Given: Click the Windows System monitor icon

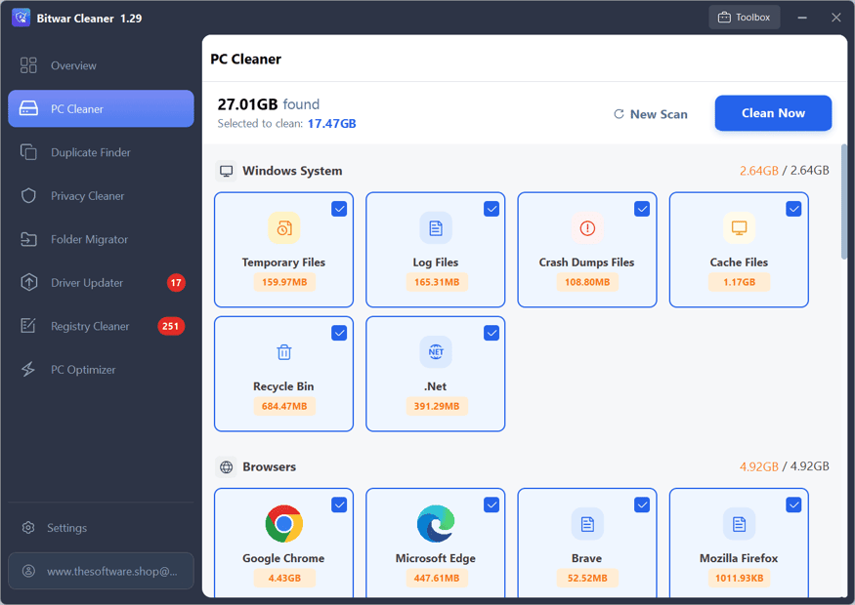Looking at the screenshot, I should pos(226,171).
